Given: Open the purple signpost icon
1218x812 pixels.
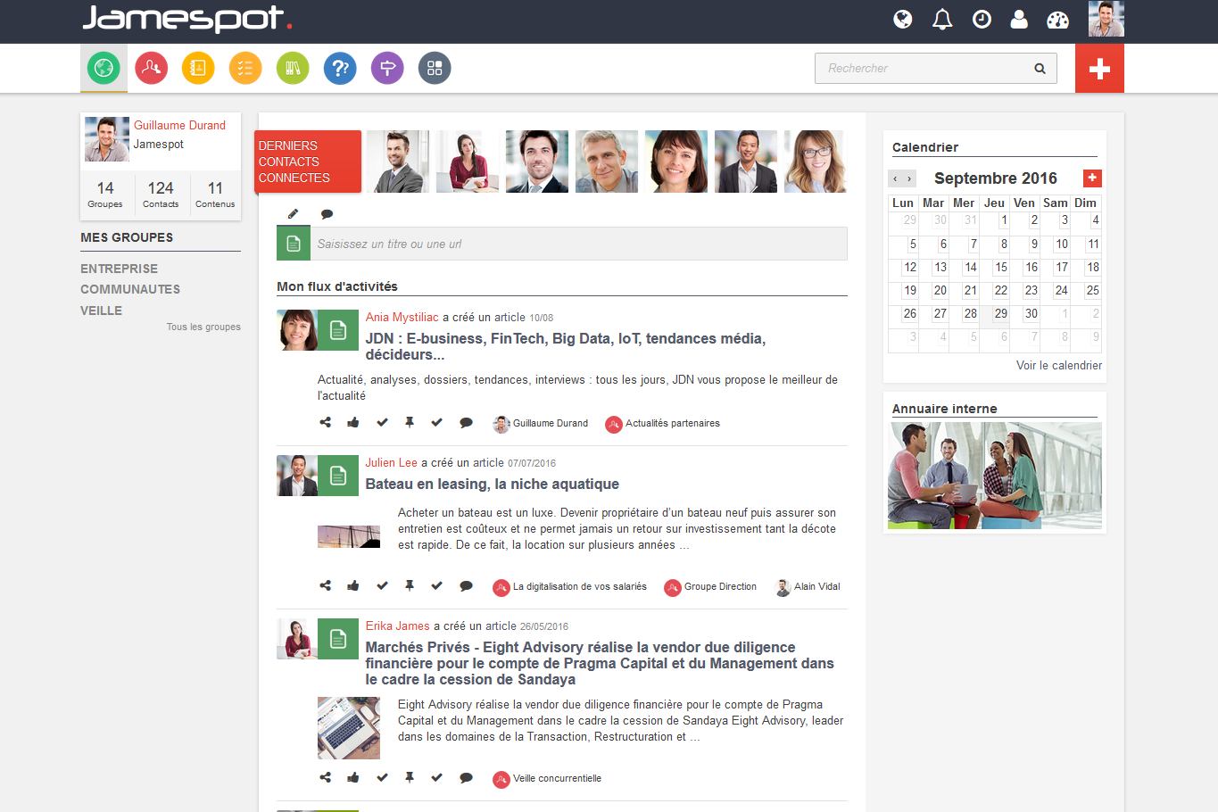Looking at the screenshot, I should [387, 68].
